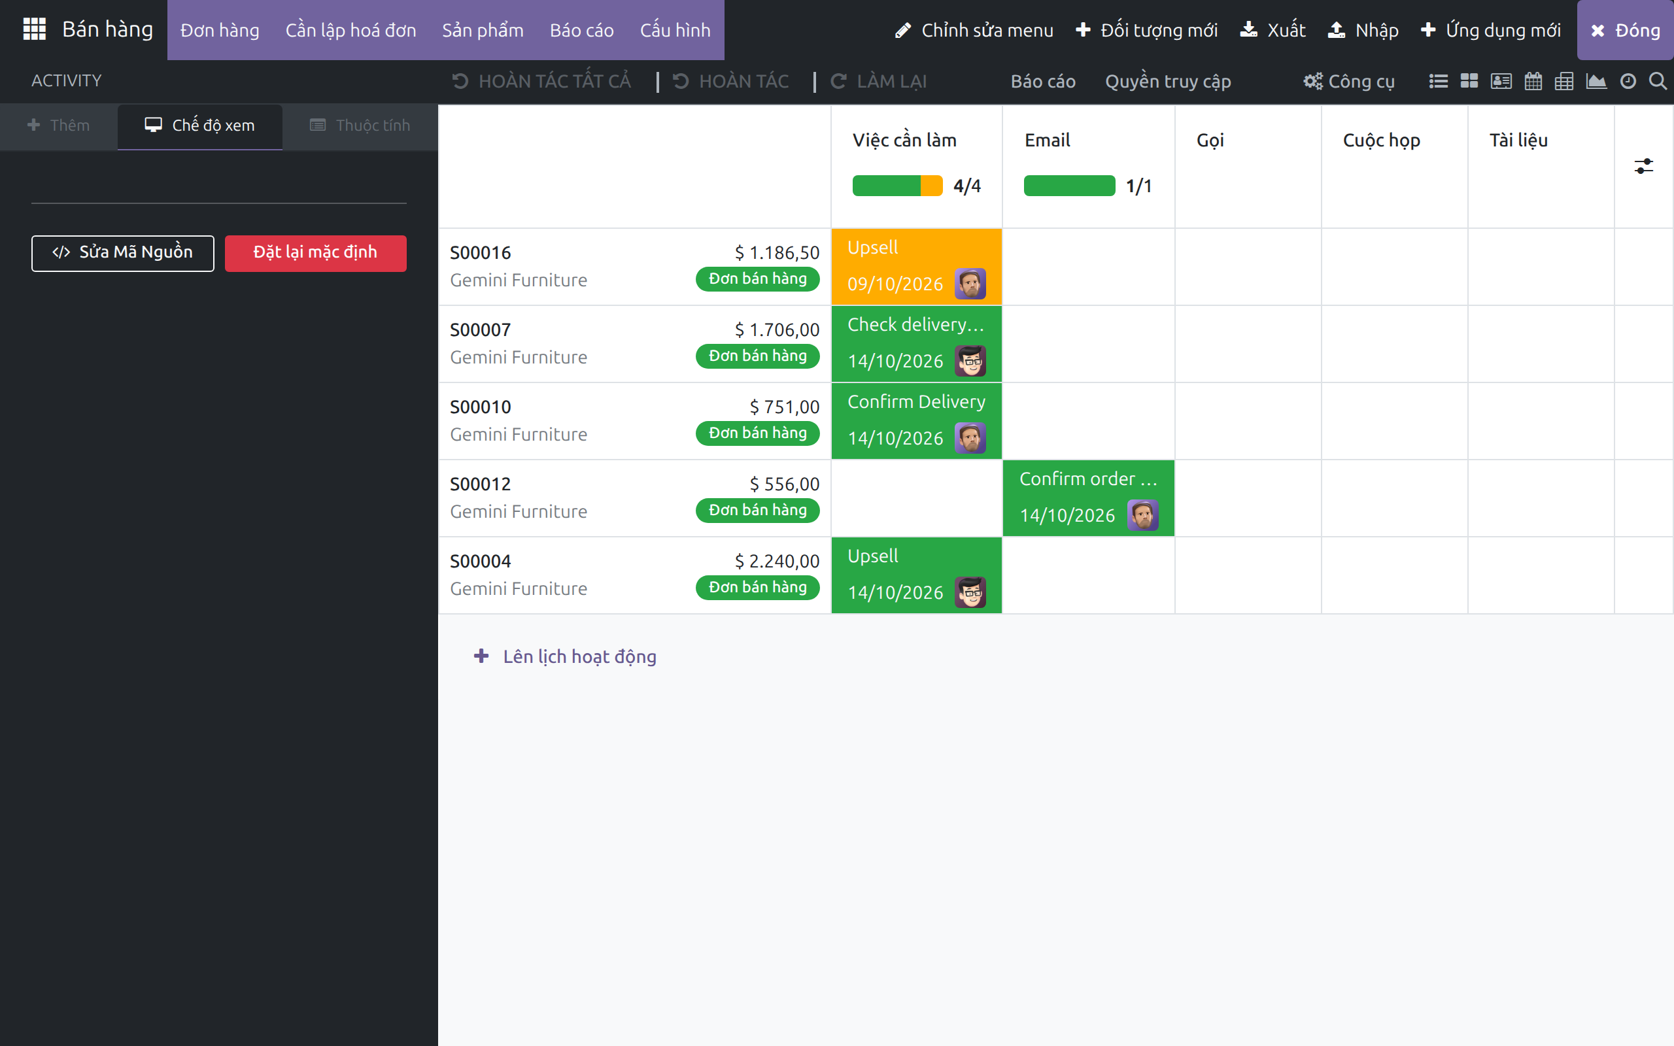1674x1046 pixels.
Task: Click avatar on Check delivery activity
Action: coord(970,360)
